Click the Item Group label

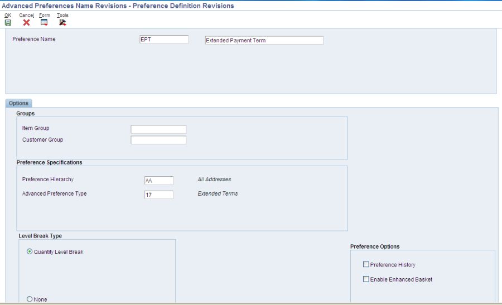coord(36,128)
